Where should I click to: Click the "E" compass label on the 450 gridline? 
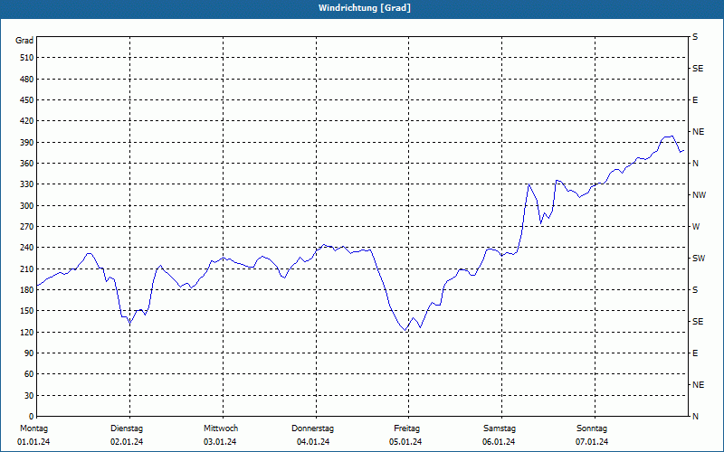(x=695, y=100)
